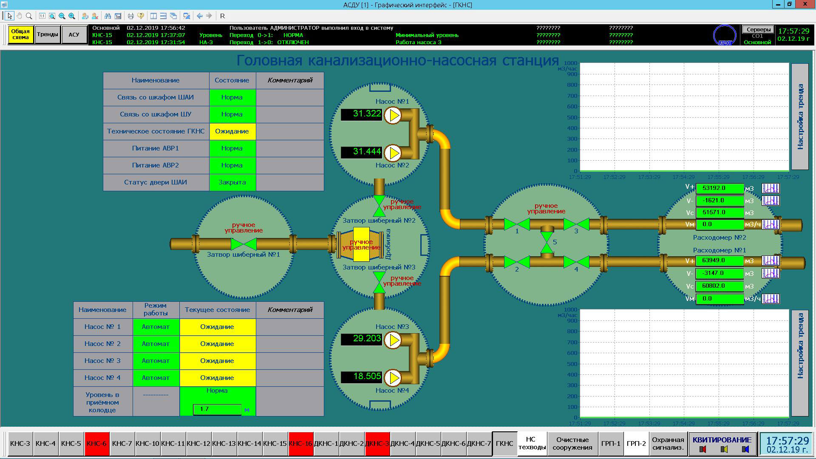This screenshot has width=816, height=459.
Task: Activate the magnifier tool
Action: [29, 16]
